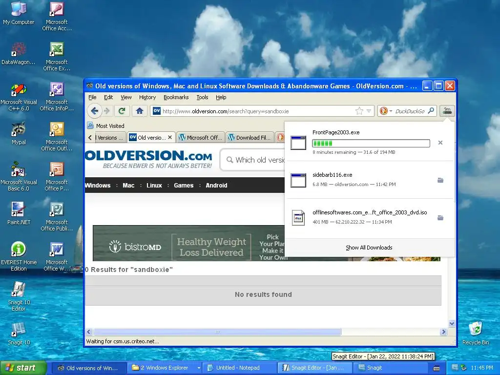Image resolution: width=500 pixels, height=375 pixels.
Task: Open the Recycle Bin
Action: (x=476, y=333)
